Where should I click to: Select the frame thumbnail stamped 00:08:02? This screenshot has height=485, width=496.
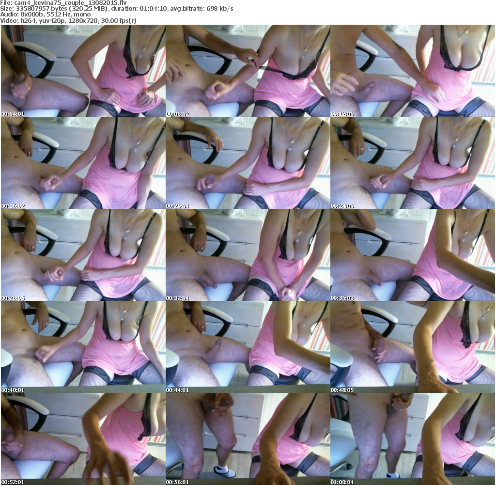(248, 71)
